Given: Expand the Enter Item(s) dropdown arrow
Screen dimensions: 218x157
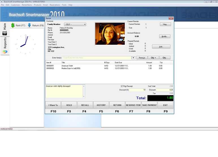Looking at the screenshot, I should (133, 58).
